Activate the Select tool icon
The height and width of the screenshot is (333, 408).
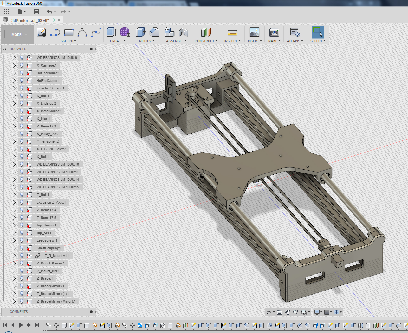click(318, 32)
